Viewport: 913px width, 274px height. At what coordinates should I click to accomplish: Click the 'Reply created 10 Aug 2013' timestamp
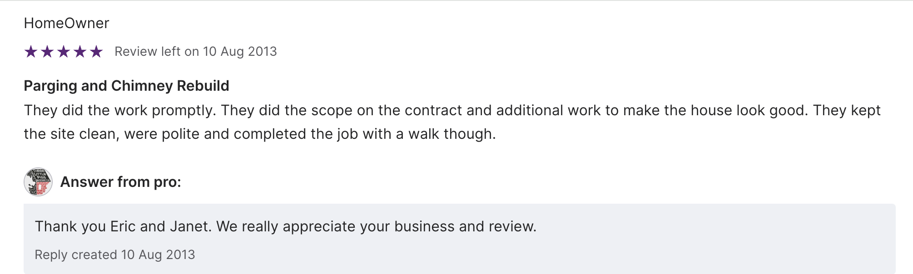click(115, 255)
